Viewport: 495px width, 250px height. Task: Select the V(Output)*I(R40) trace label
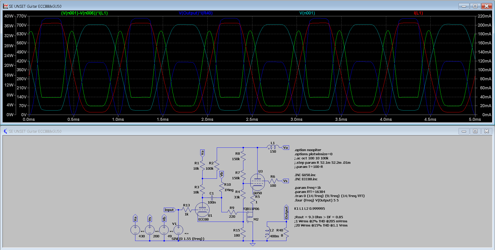(x=195, y=13)
